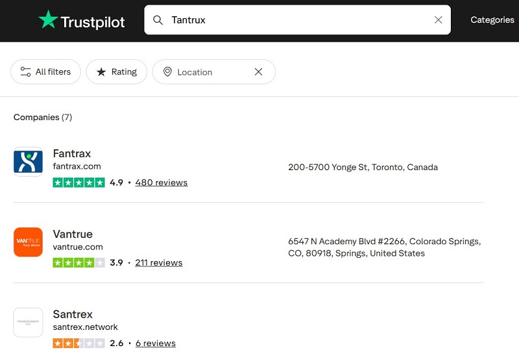Open Santrex's 6 reviews link

point(155,343)
